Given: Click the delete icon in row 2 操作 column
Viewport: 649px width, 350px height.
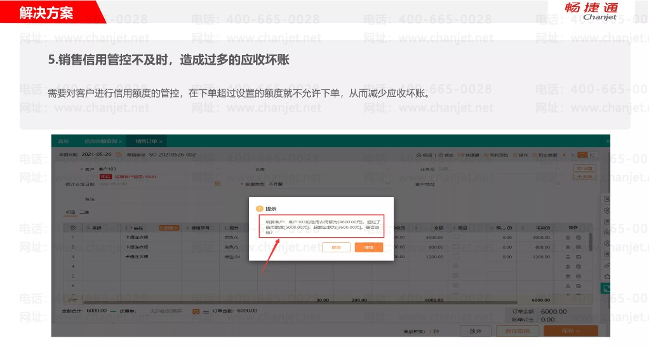Looking at the screenshot, I should 568,247.
